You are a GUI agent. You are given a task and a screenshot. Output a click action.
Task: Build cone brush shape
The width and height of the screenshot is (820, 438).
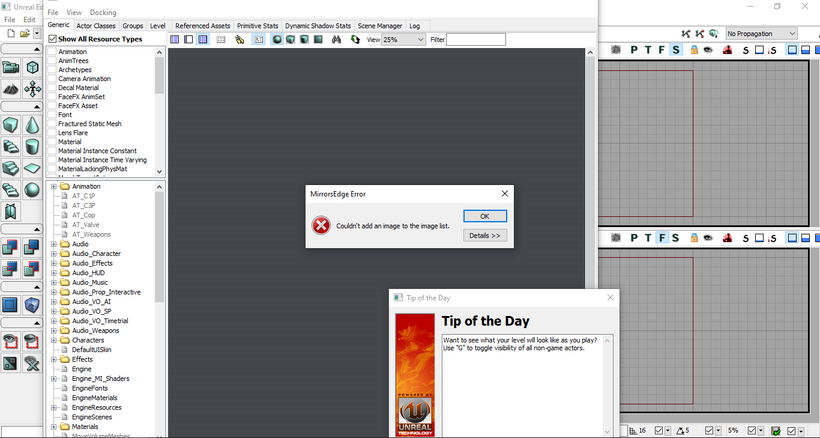(x=32, y=125)
